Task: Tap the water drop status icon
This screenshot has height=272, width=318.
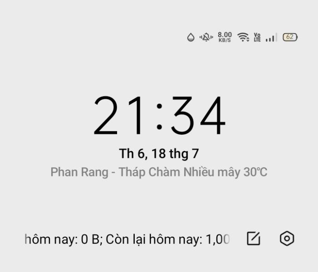Action: coord(191,37)
